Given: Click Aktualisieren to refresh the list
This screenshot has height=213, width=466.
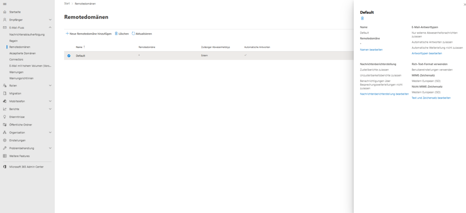Looking at the screenshot, I should coord(142,34).
